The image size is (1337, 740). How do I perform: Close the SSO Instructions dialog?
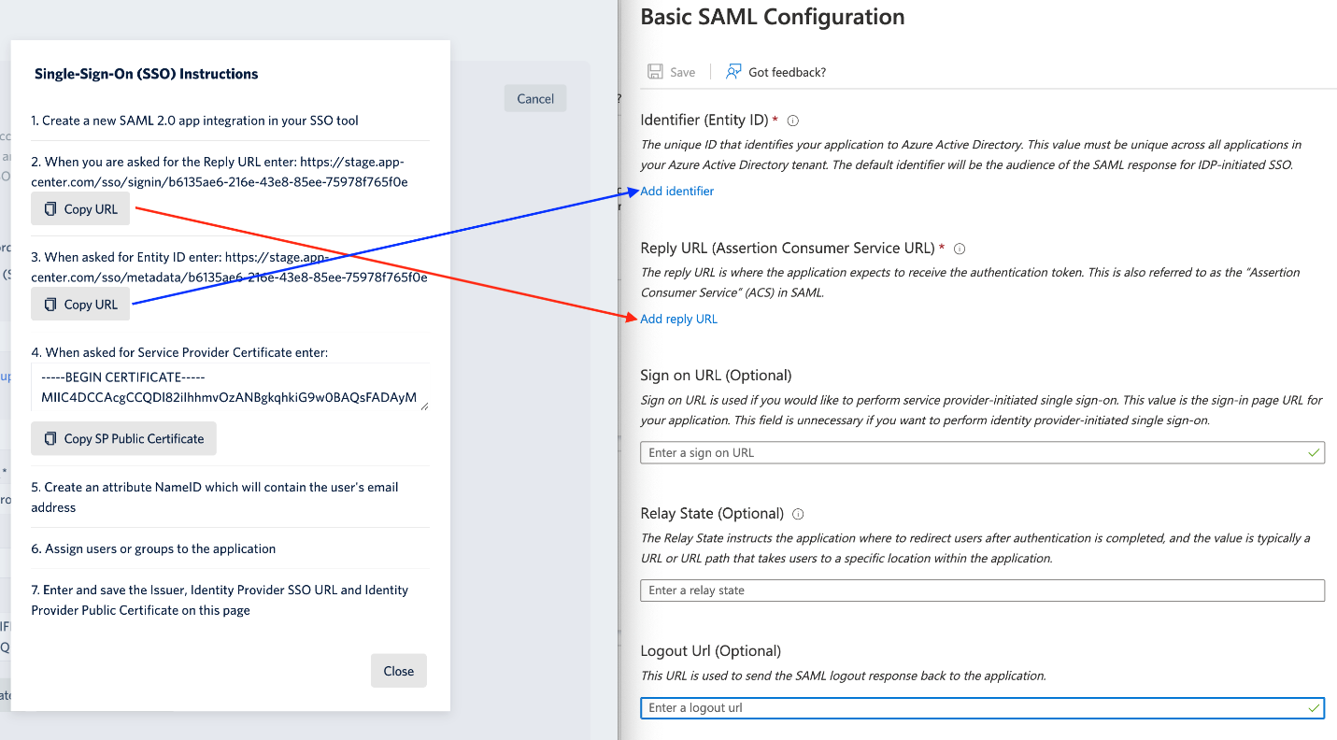[x=398, y=670]
